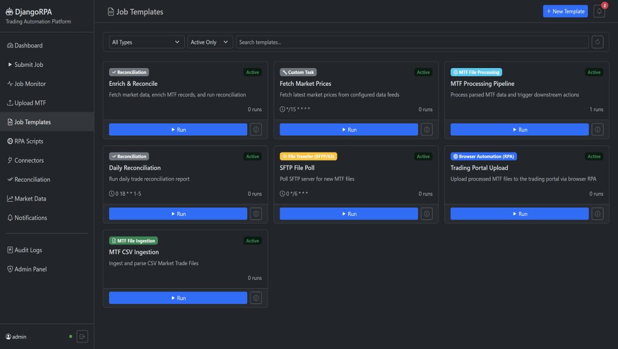
Task: Open the Audit Logs section
Action: tap(28, 250)
